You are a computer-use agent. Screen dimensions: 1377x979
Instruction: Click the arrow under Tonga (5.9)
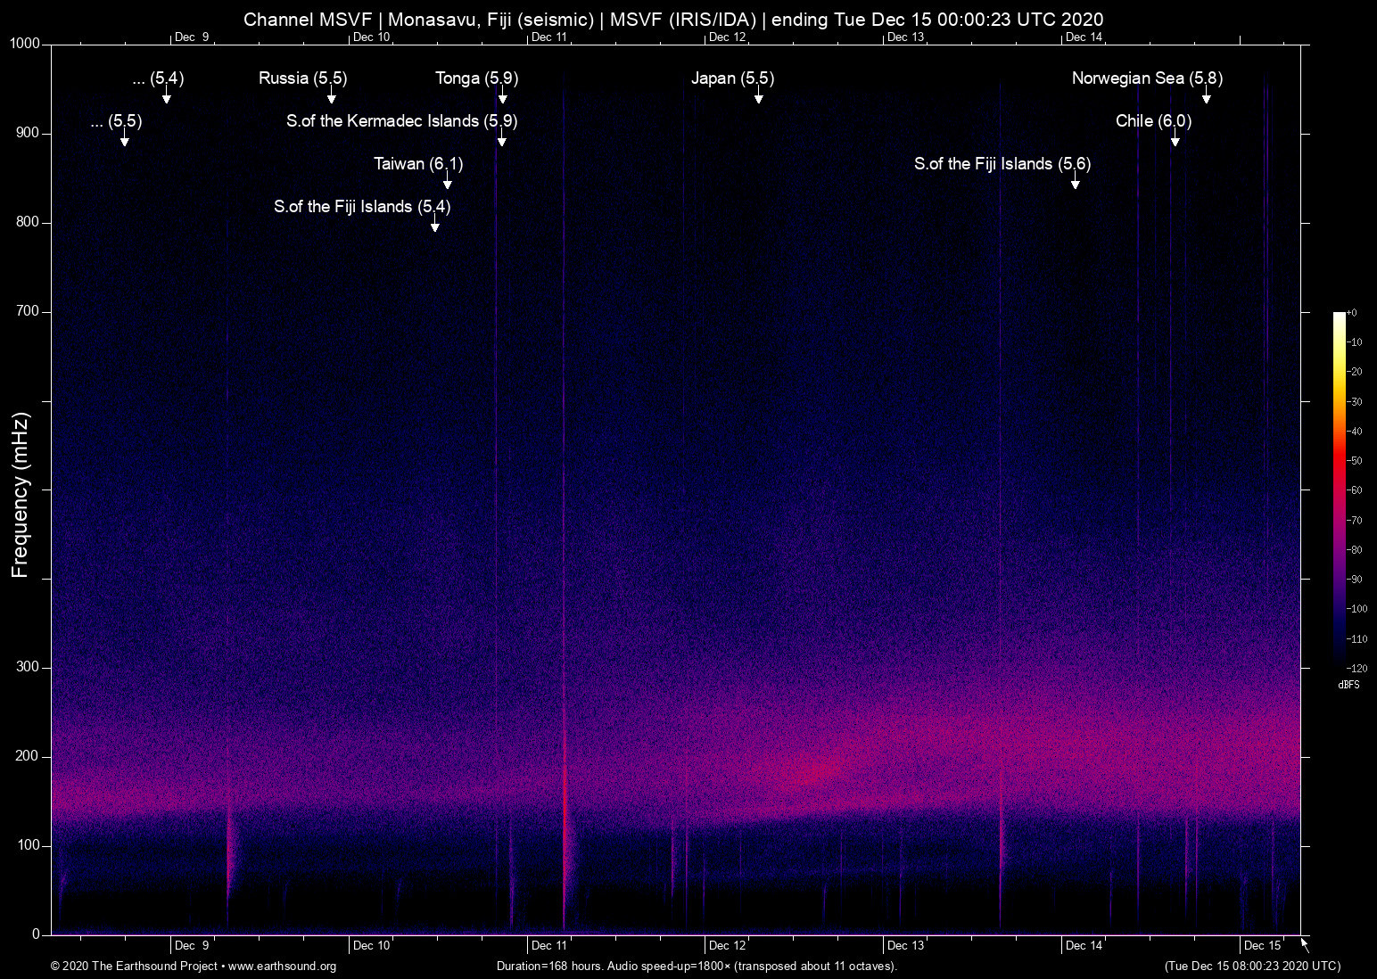click(503, 97)
